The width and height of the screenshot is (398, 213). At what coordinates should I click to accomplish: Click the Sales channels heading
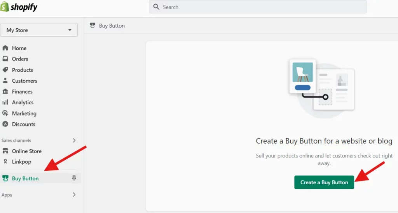[16, 140]
